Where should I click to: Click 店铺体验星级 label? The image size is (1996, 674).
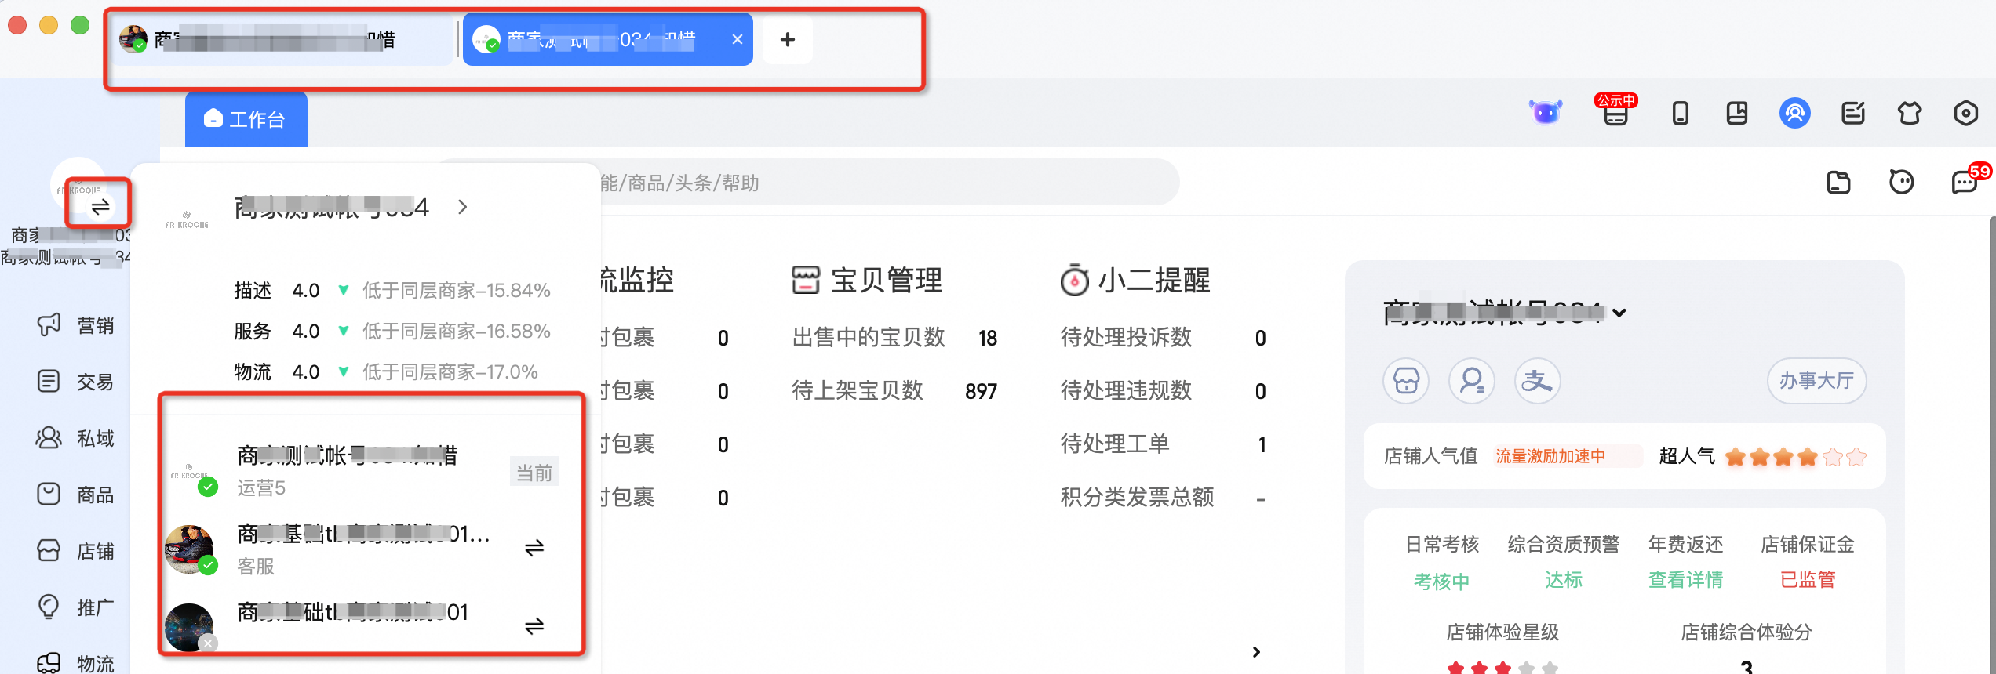click(x=1502, y=632)
